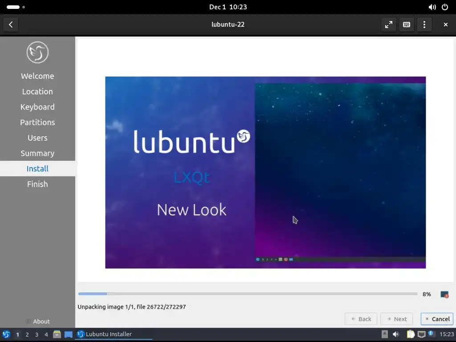Click the installation progress bar
The image size is (456, 342).
248,294
